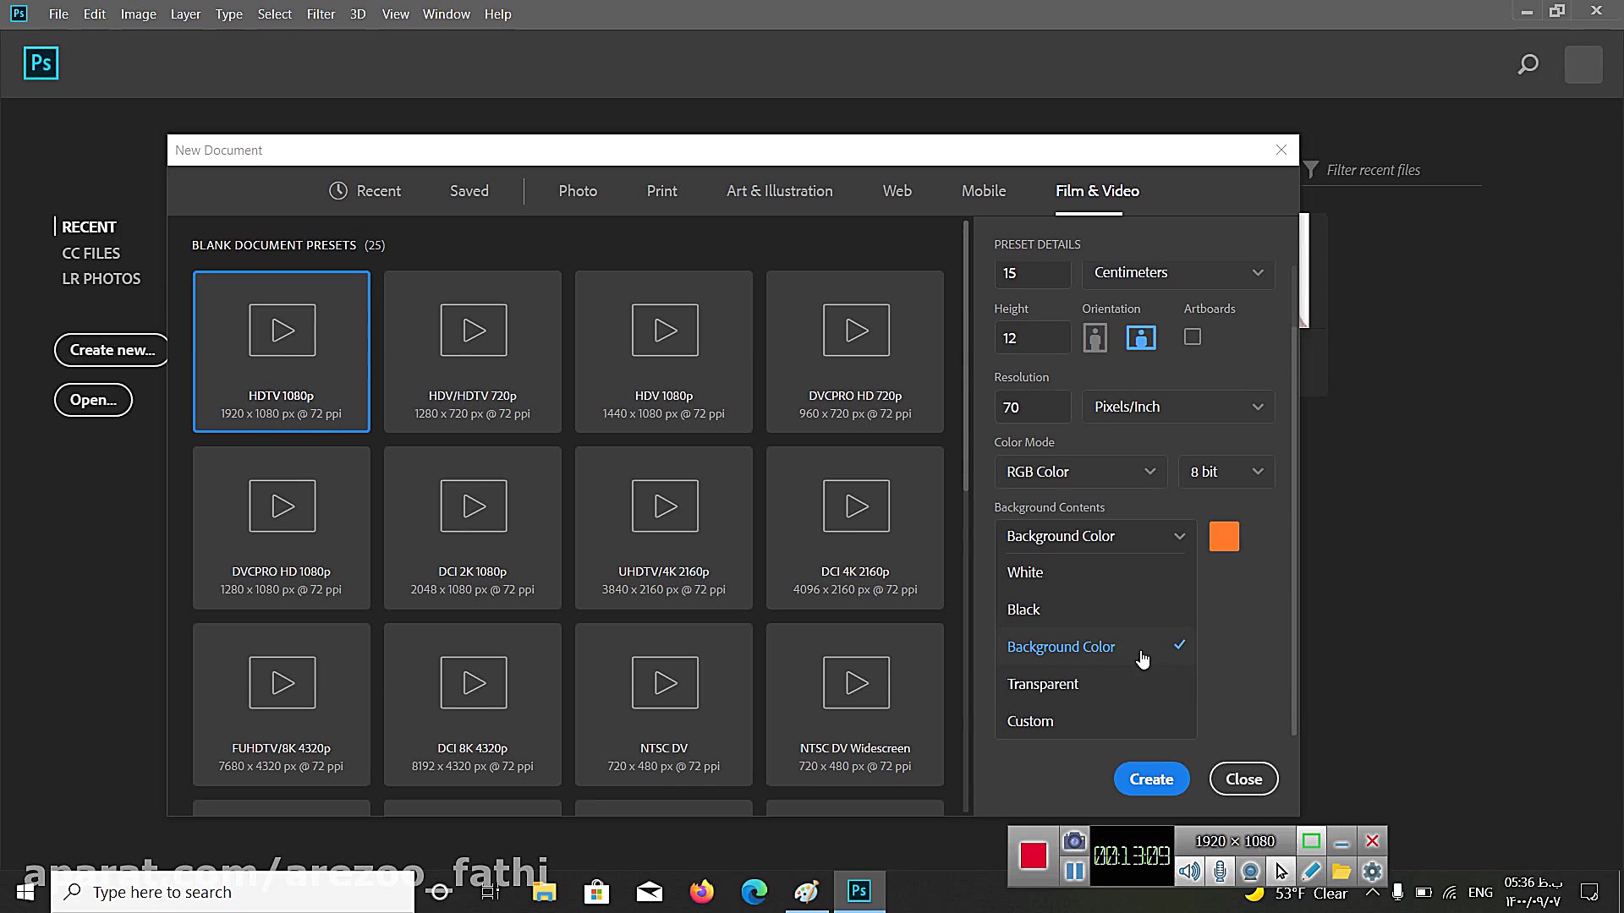The width and height of the screenshot is (1624, 913).
Task: Select White background contents option
Action: (x=1024, y=572)
